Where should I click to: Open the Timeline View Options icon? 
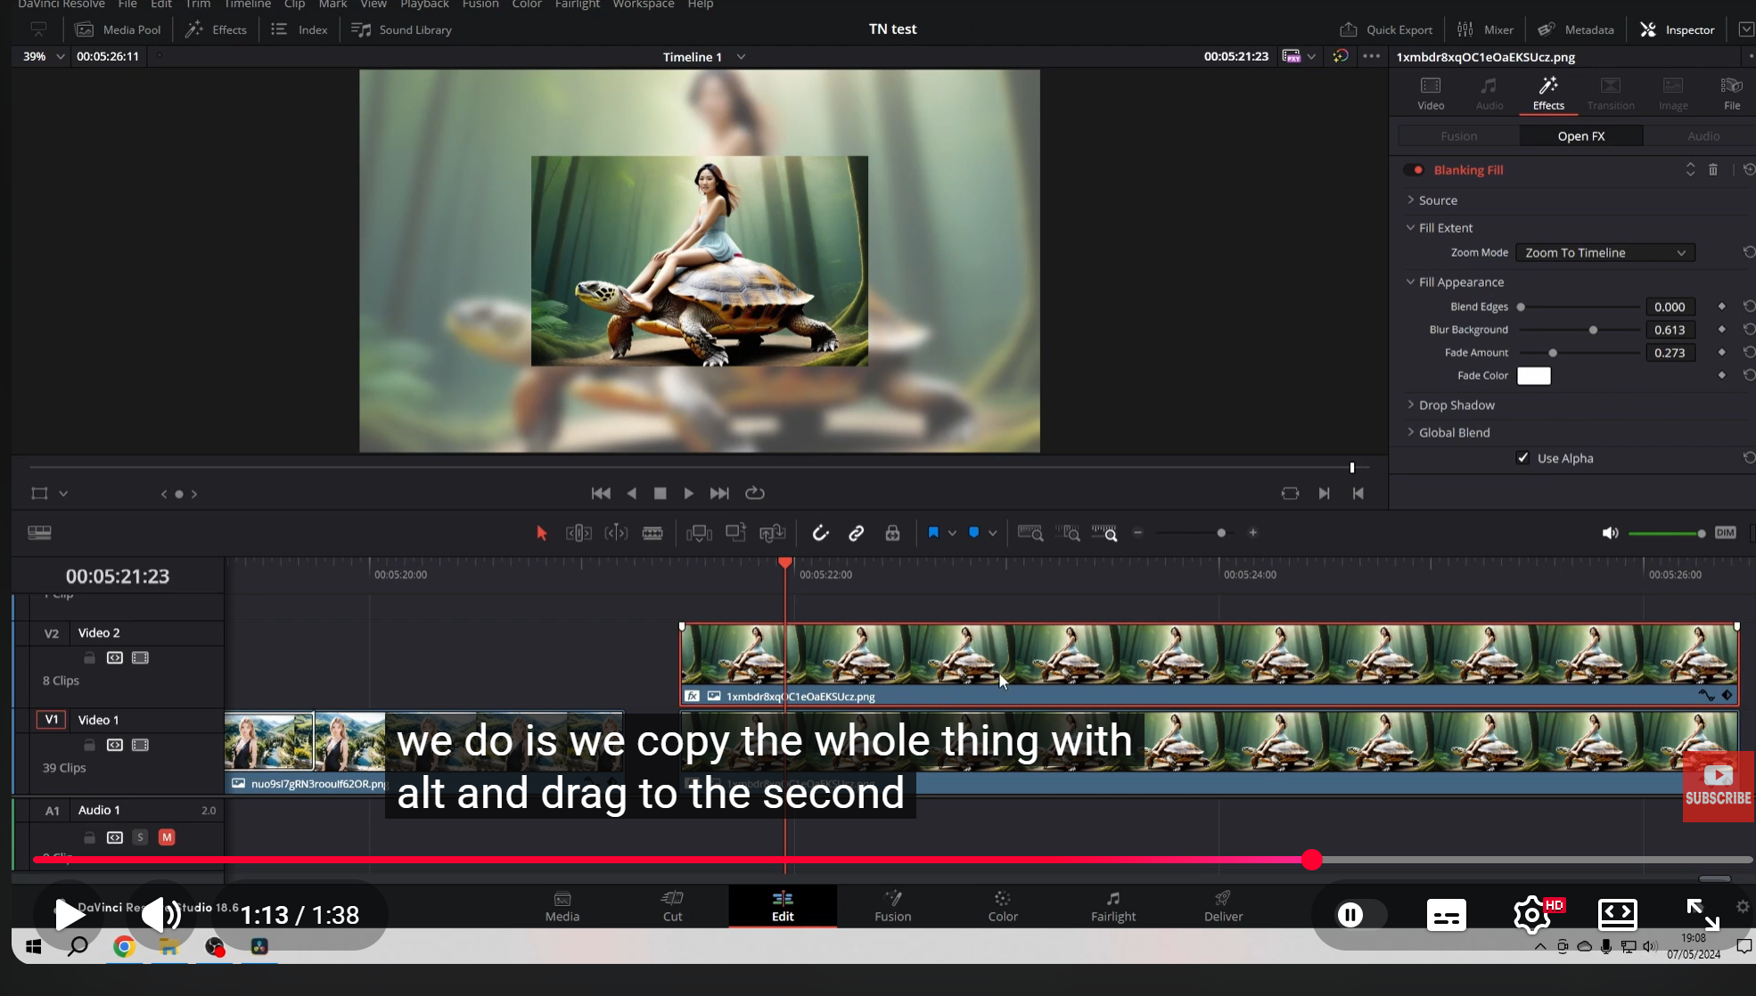(x=39, y=533)
